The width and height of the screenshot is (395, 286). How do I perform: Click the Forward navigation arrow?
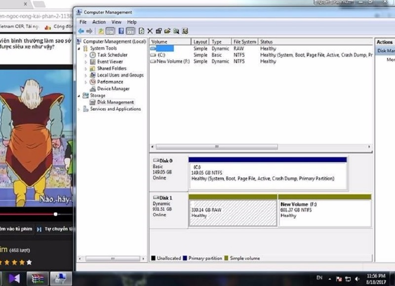(89, 30)
